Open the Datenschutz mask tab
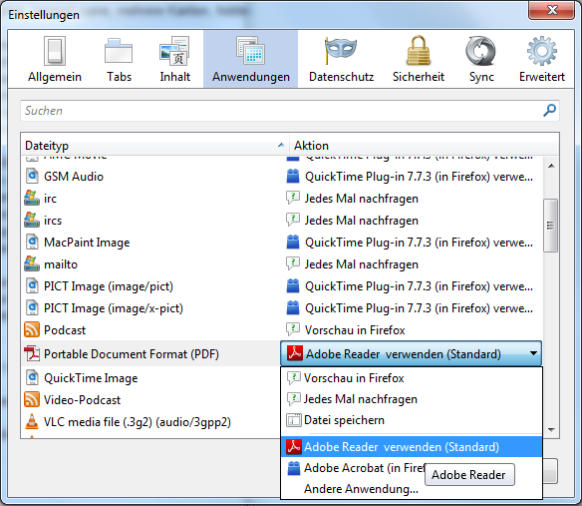 coord(341,59)
